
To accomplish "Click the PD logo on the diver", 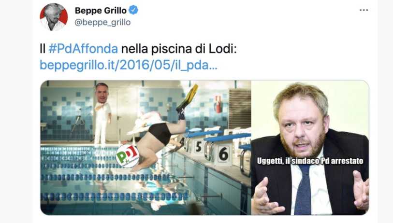I will 128,156.
